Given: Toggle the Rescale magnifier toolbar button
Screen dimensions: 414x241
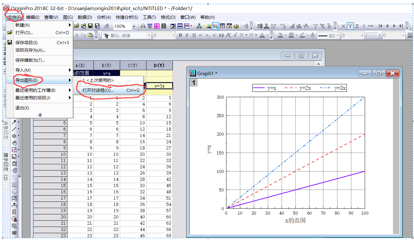Looking at the screenshot, I should point(215,26).
